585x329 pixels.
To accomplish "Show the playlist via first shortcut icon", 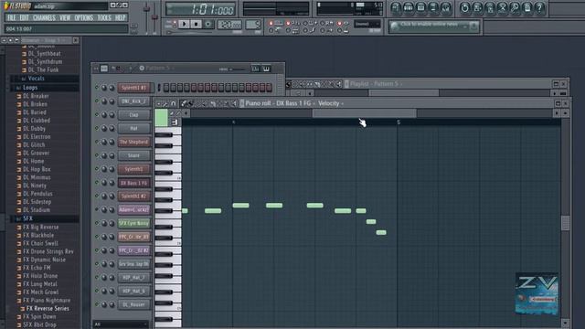I will [x=396, y=8].
